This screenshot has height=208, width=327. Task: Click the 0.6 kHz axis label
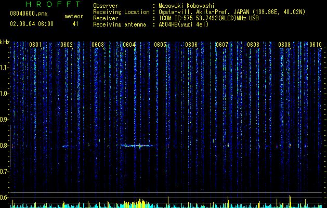[x=4, y=198]
